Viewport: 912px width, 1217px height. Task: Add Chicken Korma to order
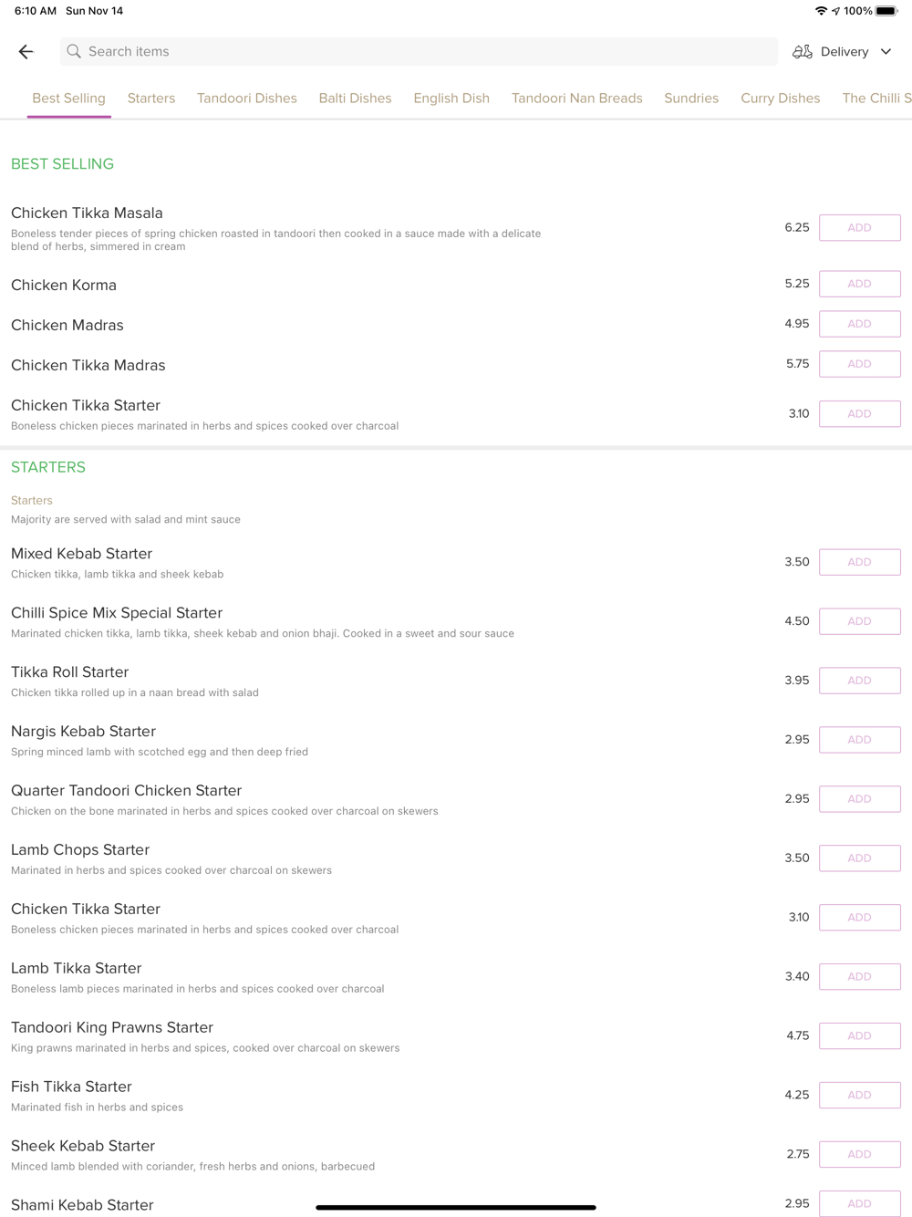(x=859, y=284)
